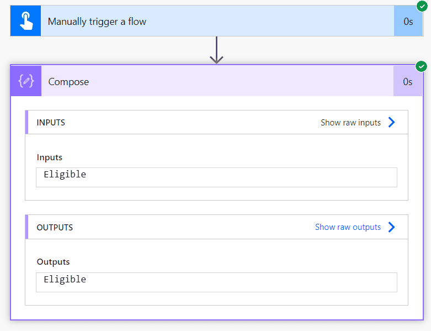This screenshot has width=431, height=331.
Task: Open the Manually trigger a flow step
Action: pos(217,21)
